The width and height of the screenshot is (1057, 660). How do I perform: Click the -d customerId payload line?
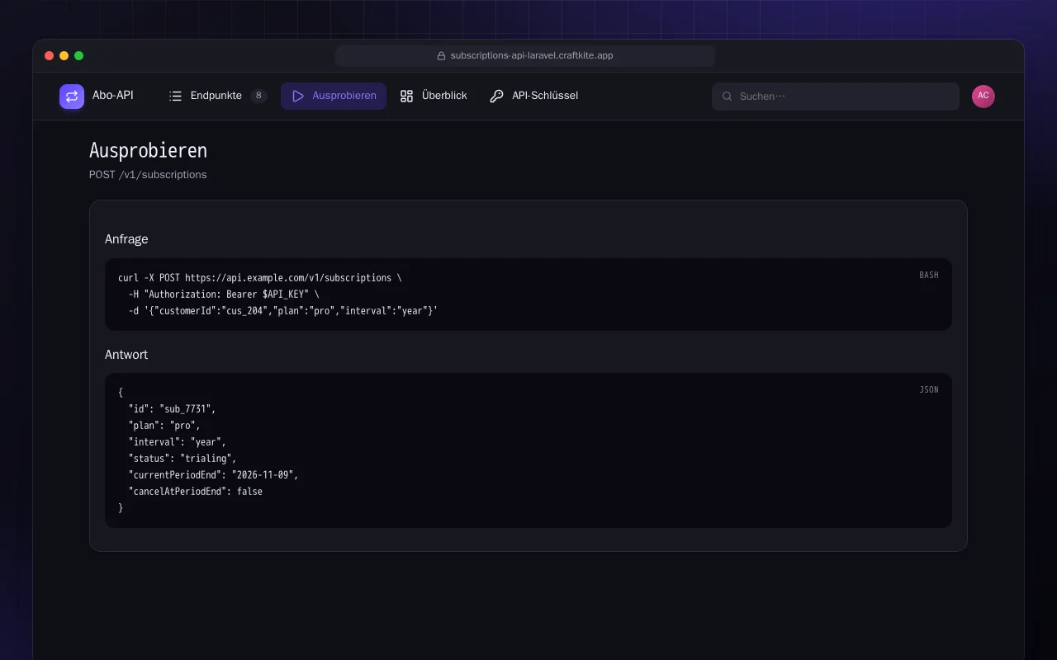(x=283, y=311)
